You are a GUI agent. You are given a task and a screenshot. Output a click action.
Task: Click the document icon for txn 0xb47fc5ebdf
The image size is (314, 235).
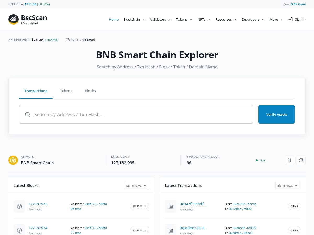point(171,206)
